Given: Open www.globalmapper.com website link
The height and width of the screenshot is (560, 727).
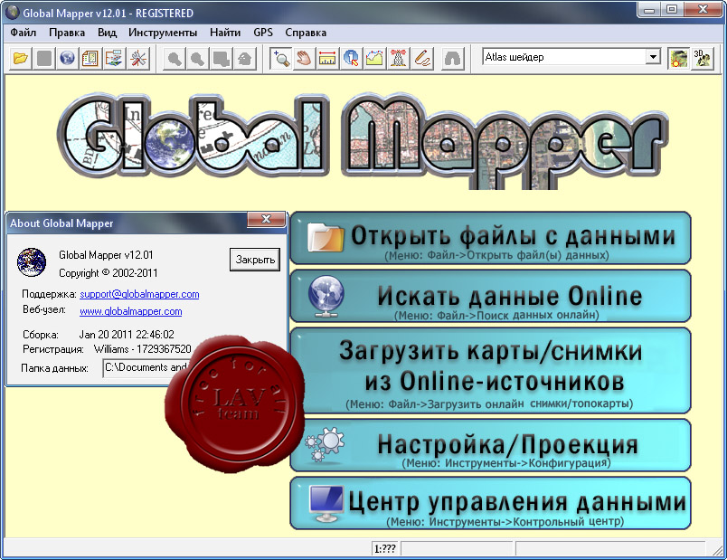Looking at the screenshot, I should tap(131, 311).
